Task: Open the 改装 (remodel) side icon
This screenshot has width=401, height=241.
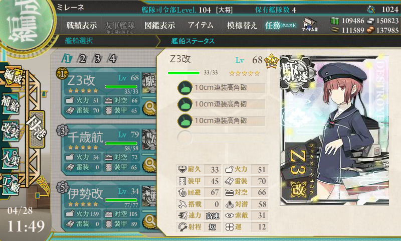Action: [11, 131]
